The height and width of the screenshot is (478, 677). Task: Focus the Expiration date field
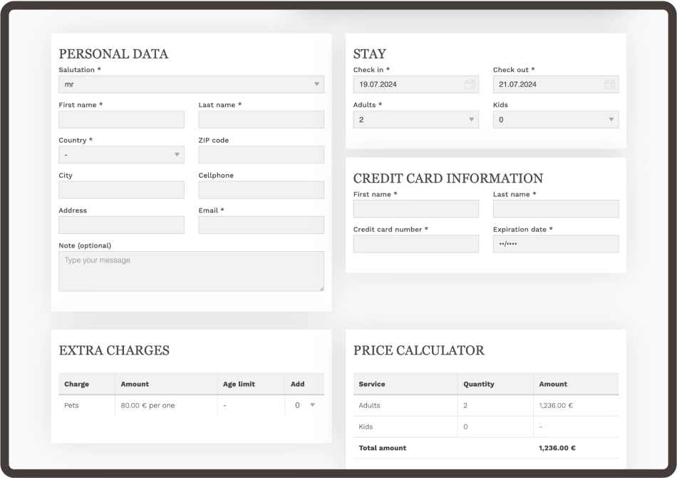556,244
